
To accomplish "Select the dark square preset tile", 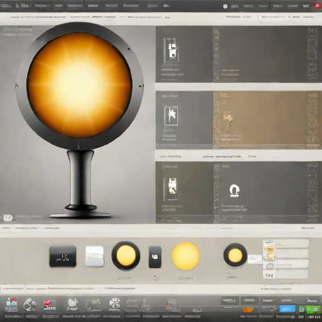I will click(x=63, y=257).
